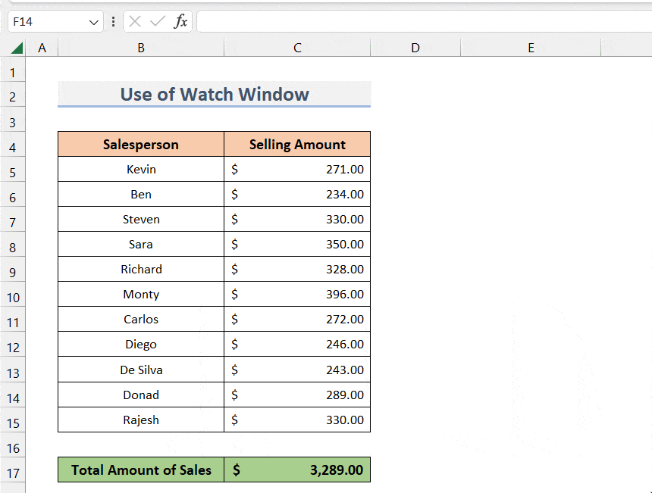Select column D header

pos(415,48)
